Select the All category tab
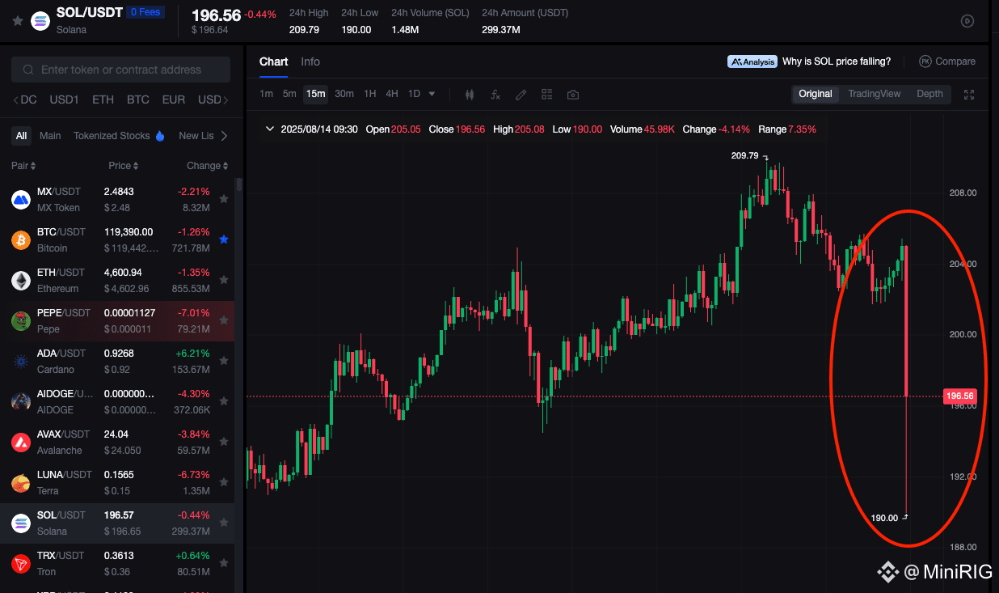Screen dimensions: 999x593 pyautogui.click(x=21, y=136)
